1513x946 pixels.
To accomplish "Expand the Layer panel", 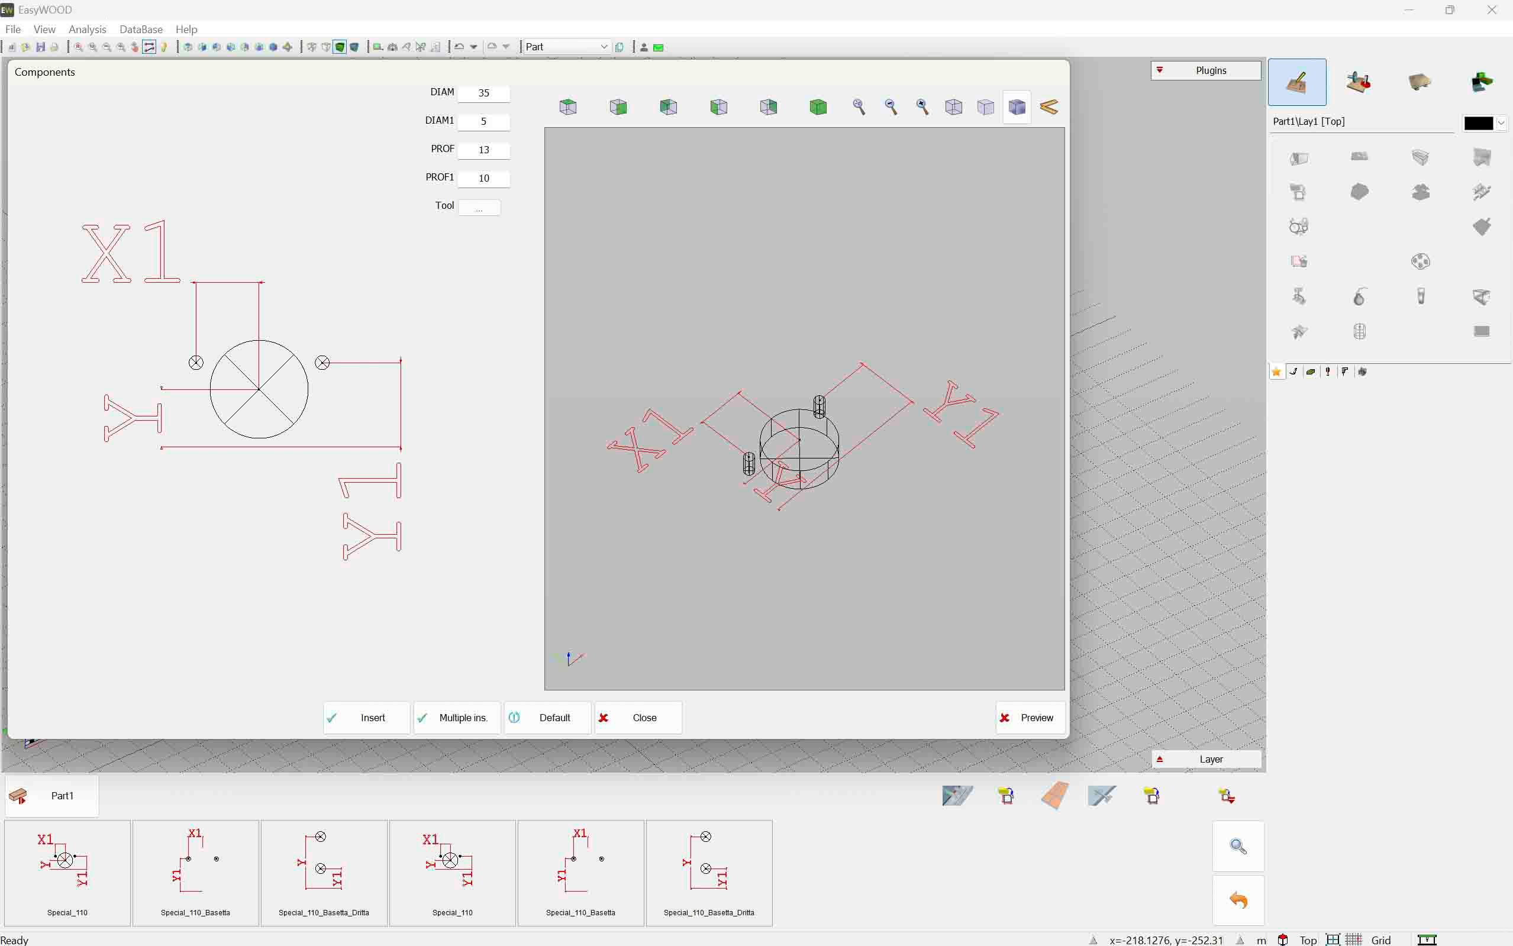I will click(x=1205, y=759).
